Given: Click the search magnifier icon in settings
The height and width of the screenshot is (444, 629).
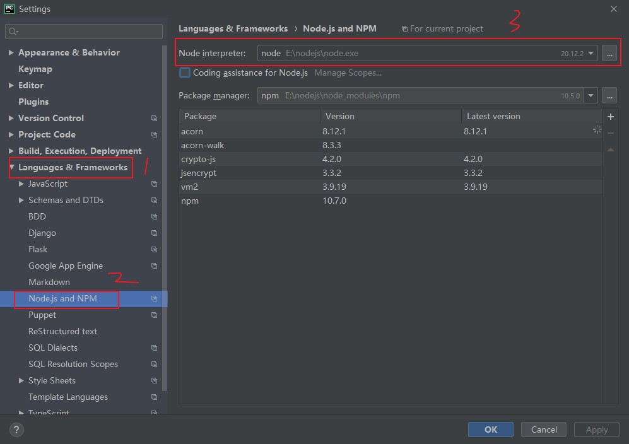Looking at the screenshot, I should click(13, 32).
